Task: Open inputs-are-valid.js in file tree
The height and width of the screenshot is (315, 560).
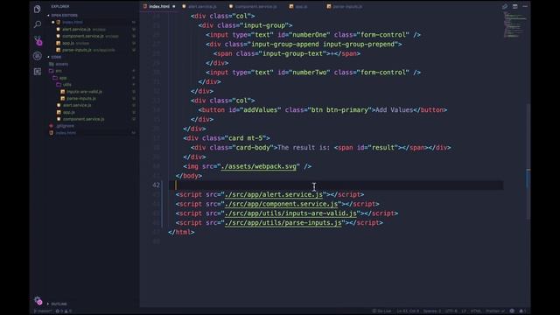Action: pyautogui.click(x=84, y=92)
